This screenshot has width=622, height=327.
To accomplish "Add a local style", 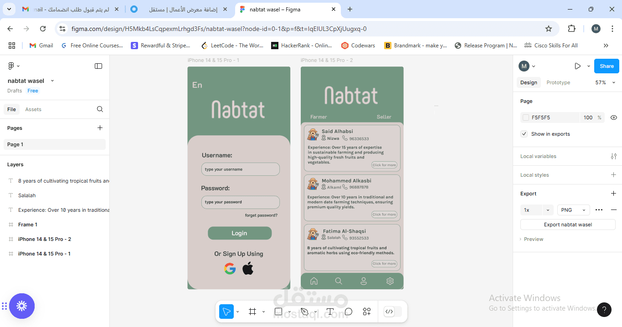I will click(x=613, y=175).
